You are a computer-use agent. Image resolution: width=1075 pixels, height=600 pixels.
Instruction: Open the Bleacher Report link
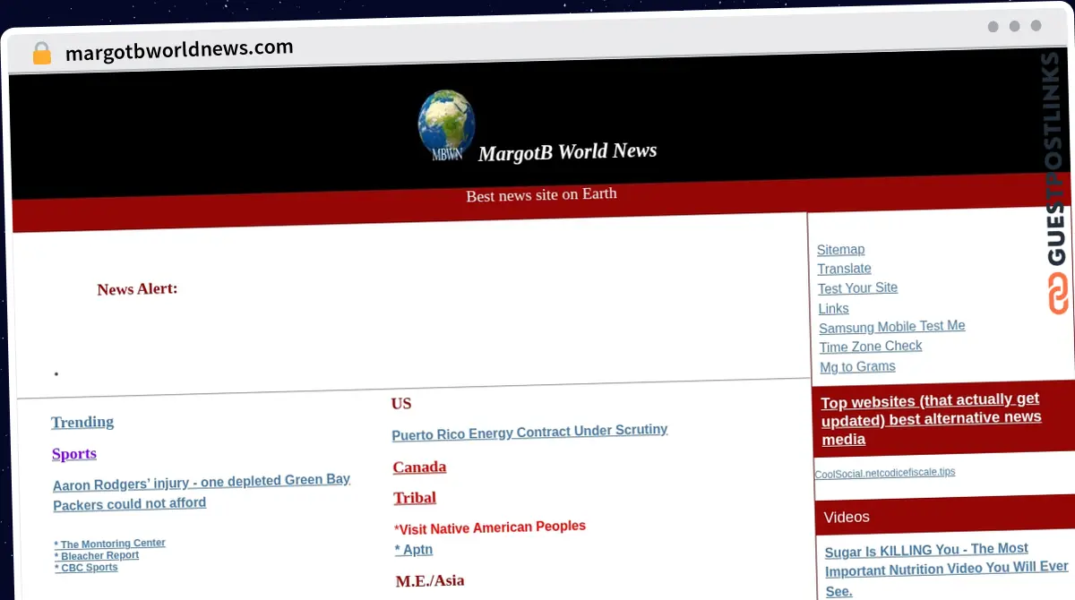coord(99,555)
